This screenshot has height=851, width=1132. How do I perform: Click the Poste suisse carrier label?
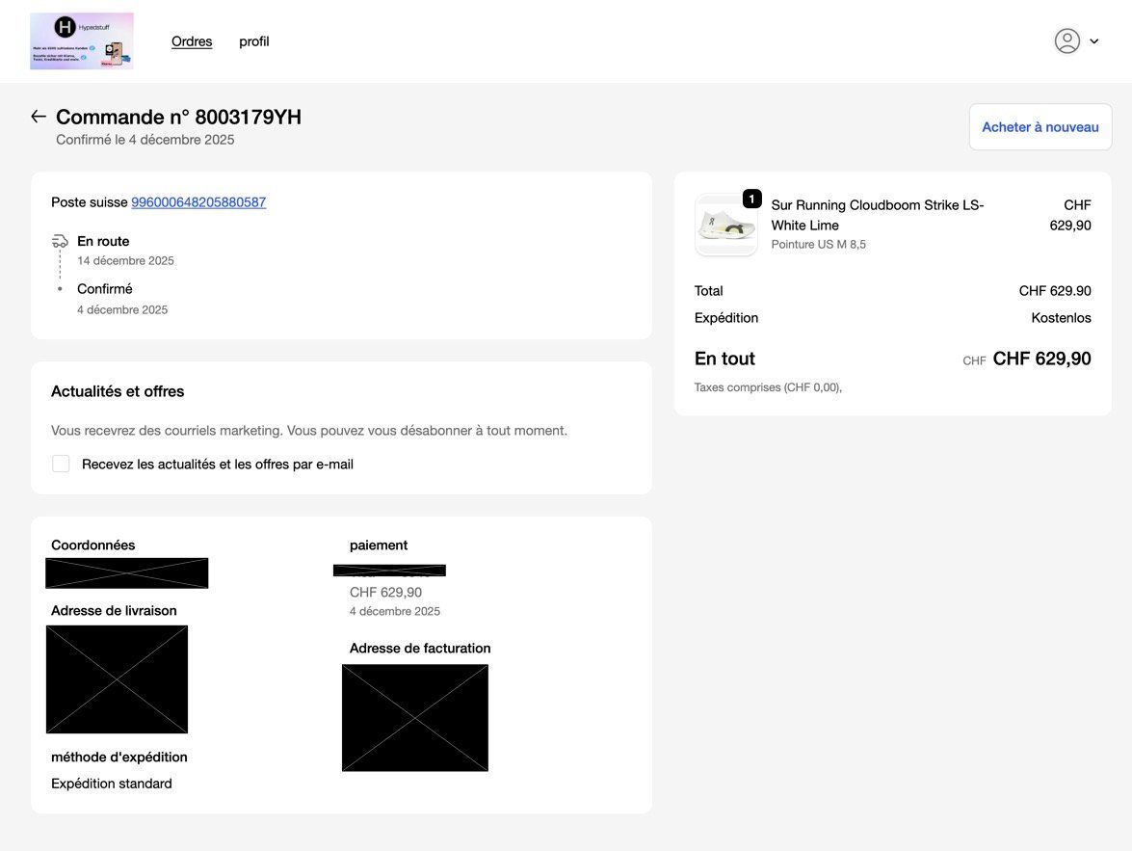[x=90, y=202]
